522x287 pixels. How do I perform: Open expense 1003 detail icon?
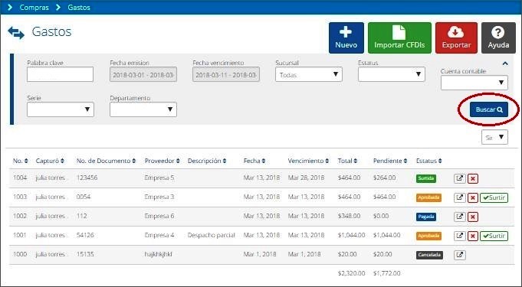[x=460, y=197]
